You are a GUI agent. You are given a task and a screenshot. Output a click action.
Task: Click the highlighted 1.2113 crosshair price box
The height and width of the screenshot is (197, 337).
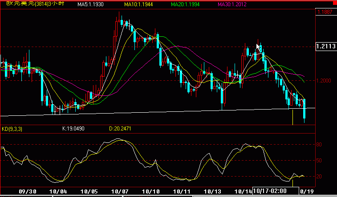[x=326, y=46]
